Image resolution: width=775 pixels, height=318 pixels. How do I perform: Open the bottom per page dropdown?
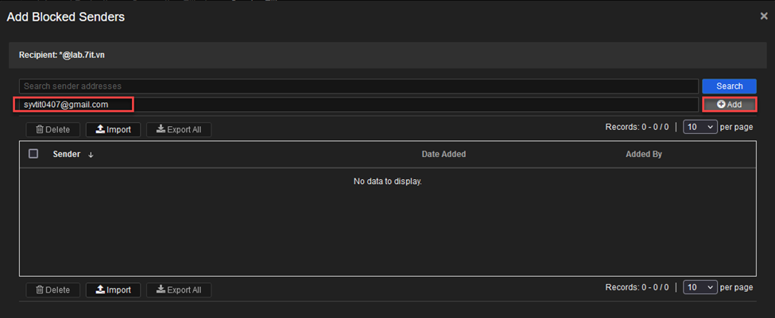pos(699,287)
